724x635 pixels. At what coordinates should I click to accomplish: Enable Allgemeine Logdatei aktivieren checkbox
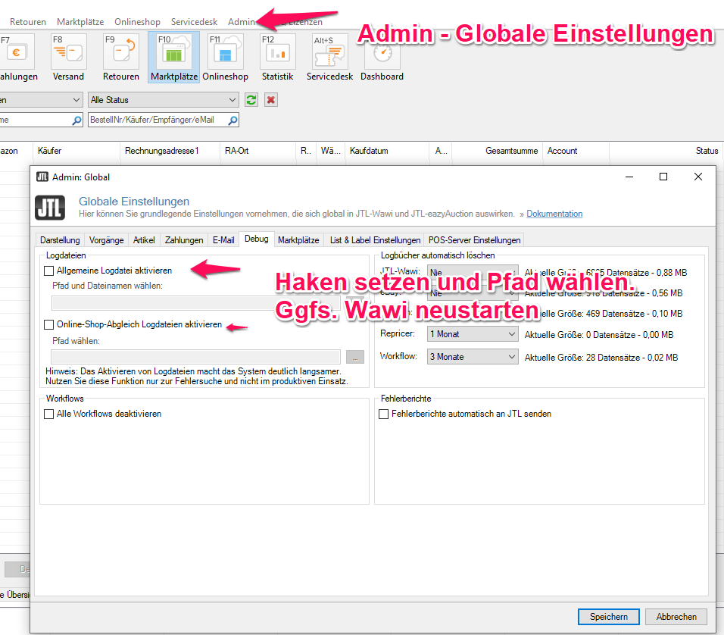(49, 271)
